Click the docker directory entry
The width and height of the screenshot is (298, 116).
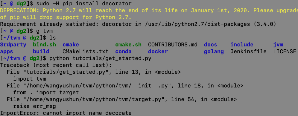pos(158,51)
